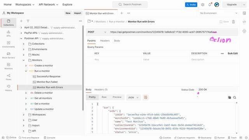Click the request URL field
Image resolution: width=249 pixels, height=140 pixels.
point(173,32)
